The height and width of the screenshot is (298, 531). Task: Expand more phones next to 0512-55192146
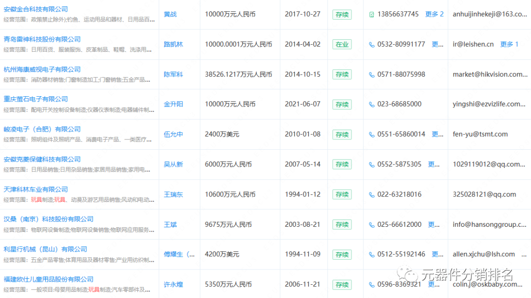(x=438, y=254)
